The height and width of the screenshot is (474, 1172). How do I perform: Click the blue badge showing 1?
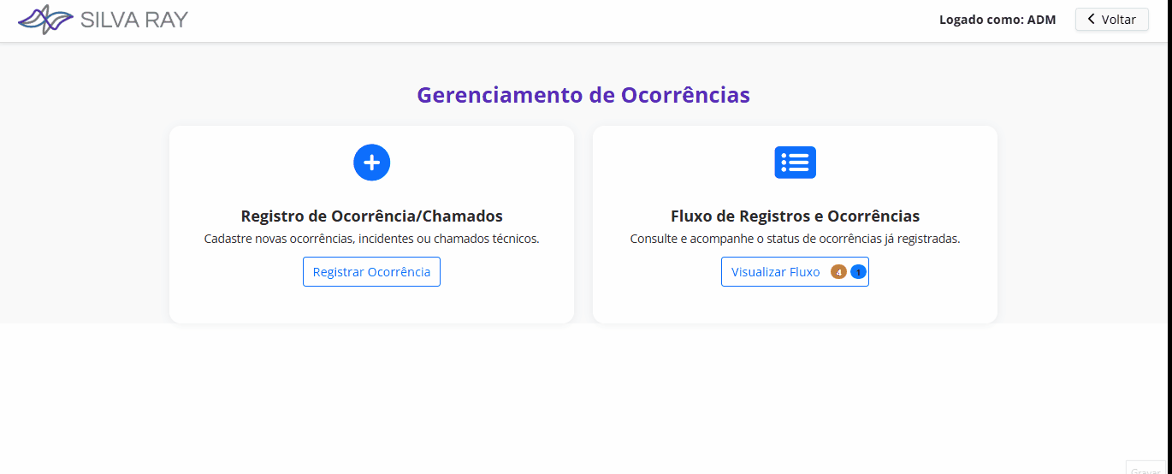tap(858, 272)
